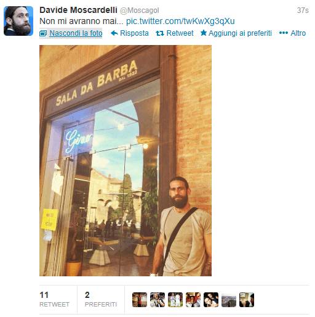Toggle Nascondi la foto to hide the image

tap(76, 33)
